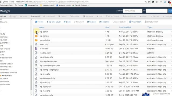Select the wp-includes folder icon
This screenshot has height=96, width=172.
[x=36, y=40]
